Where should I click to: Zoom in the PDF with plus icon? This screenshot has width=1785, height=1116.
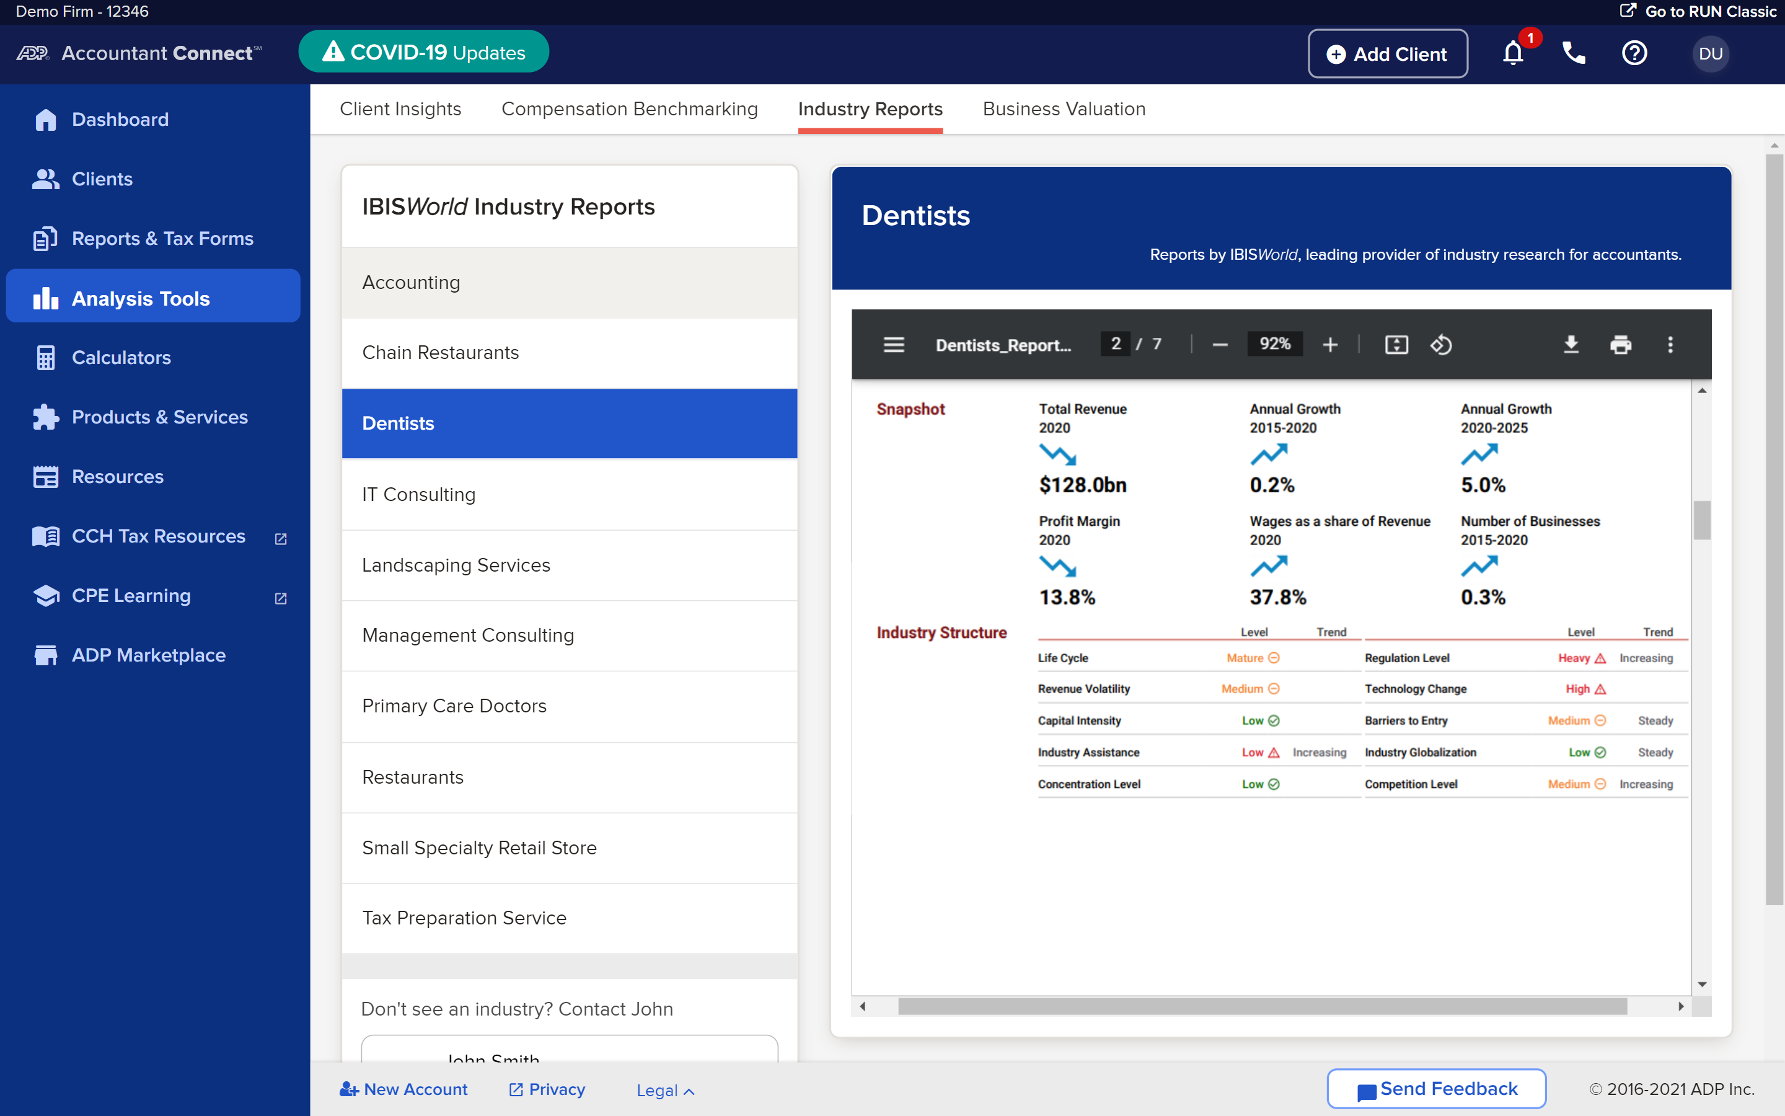click(x=1330, y=345)
